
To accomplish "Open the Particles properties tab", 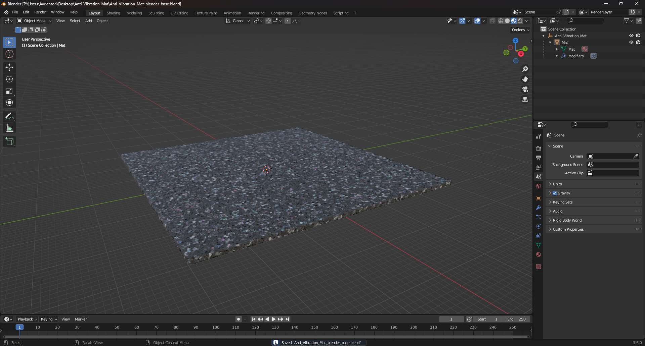I will click(x=539, y=217).
